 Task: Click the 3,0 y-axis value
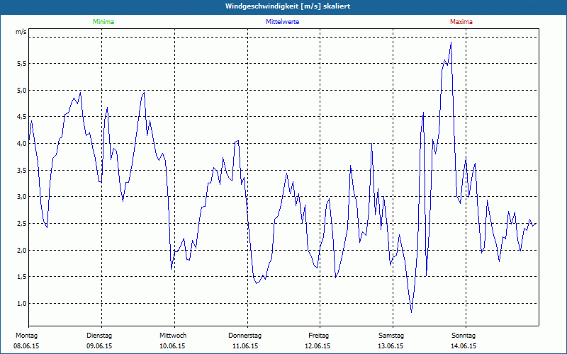pos(21,197)
